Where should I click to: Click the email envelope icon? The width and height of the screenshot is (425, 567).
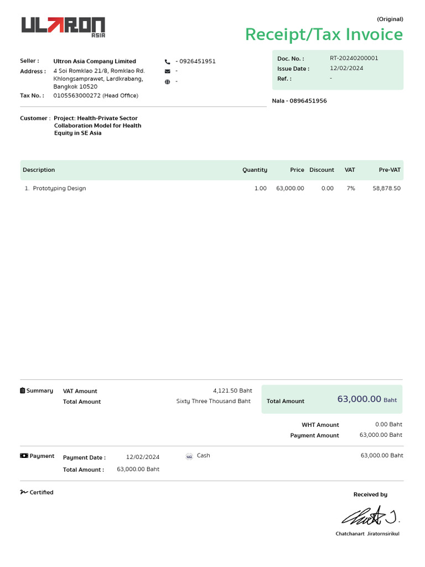click(167, 71)
